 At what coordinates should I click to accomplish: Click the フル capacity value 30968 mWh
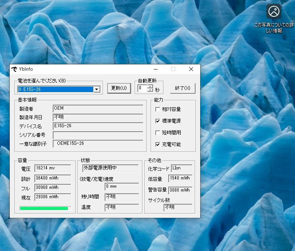coord(53,188)
